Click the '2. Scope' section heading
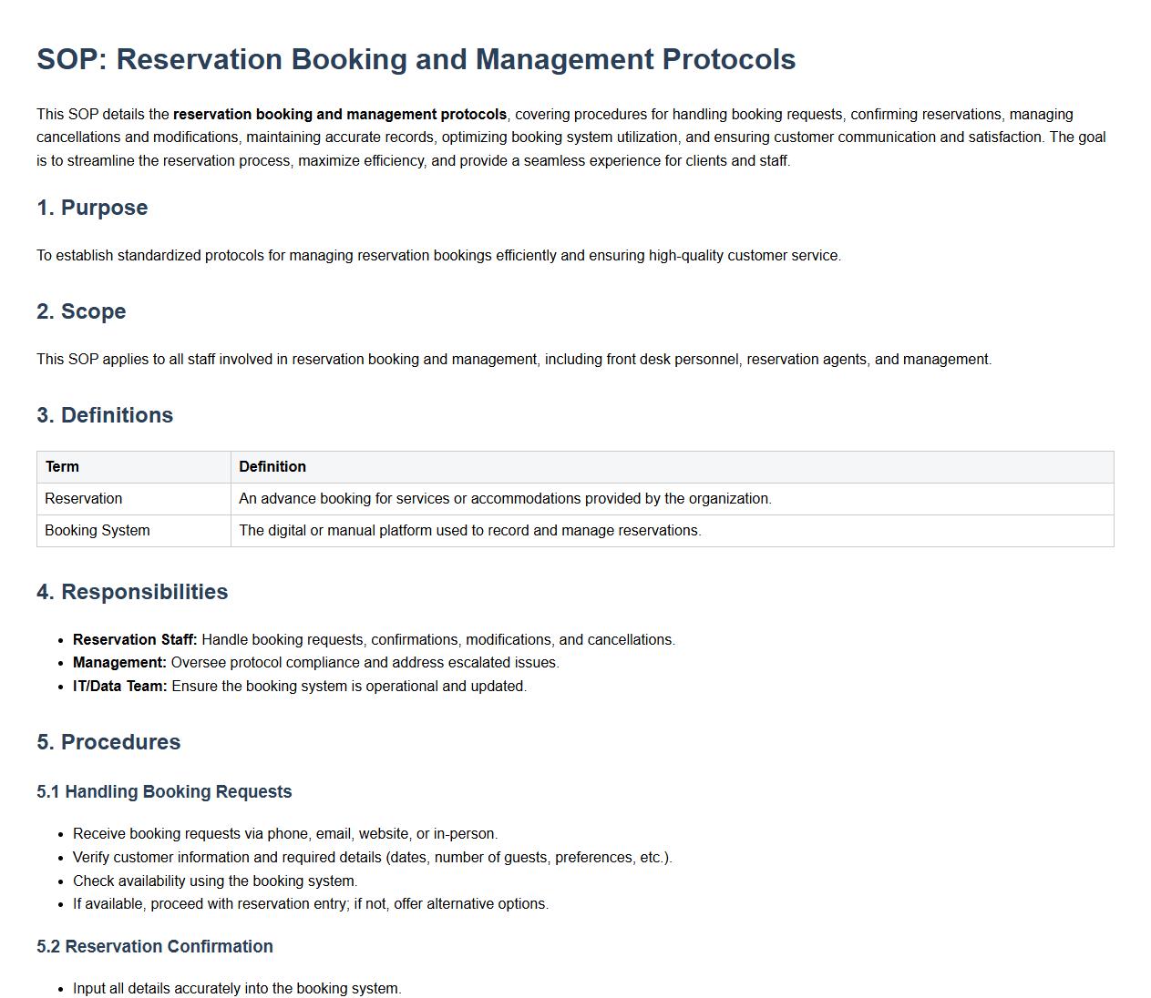 tap(81, 311)
